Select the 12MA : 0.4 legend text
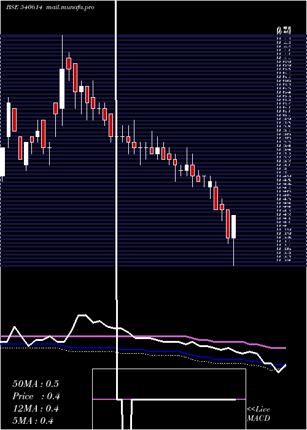This screenshot has height=430, width=307. 36,408
